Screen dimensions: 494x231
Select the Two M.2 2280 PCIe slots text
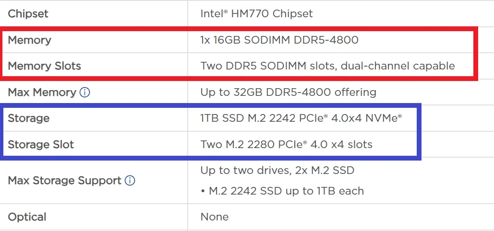pos(286,144)
